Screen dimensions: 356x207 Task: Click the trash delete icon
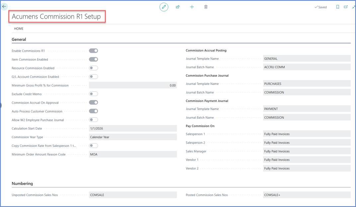(206, 7)
